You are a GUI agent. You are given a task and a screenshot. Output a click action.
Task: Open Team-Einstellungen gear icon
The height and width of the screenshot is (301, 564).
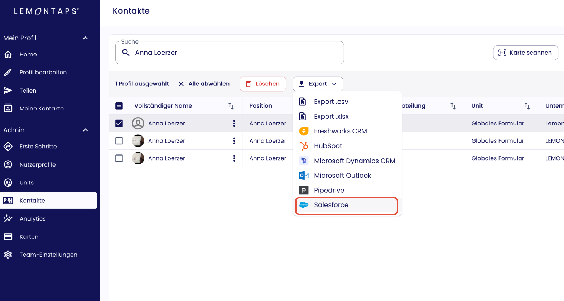[8, 255]
